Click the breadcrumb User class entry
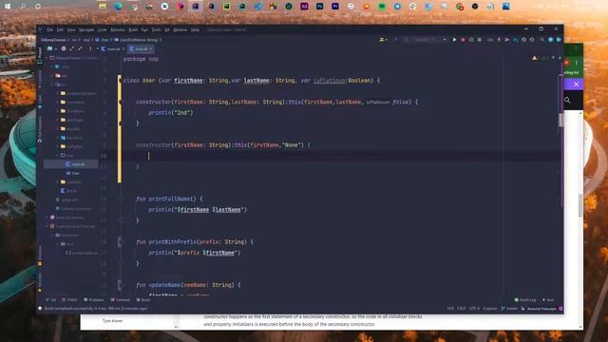The image size is (608, 342). click(103, 40)
